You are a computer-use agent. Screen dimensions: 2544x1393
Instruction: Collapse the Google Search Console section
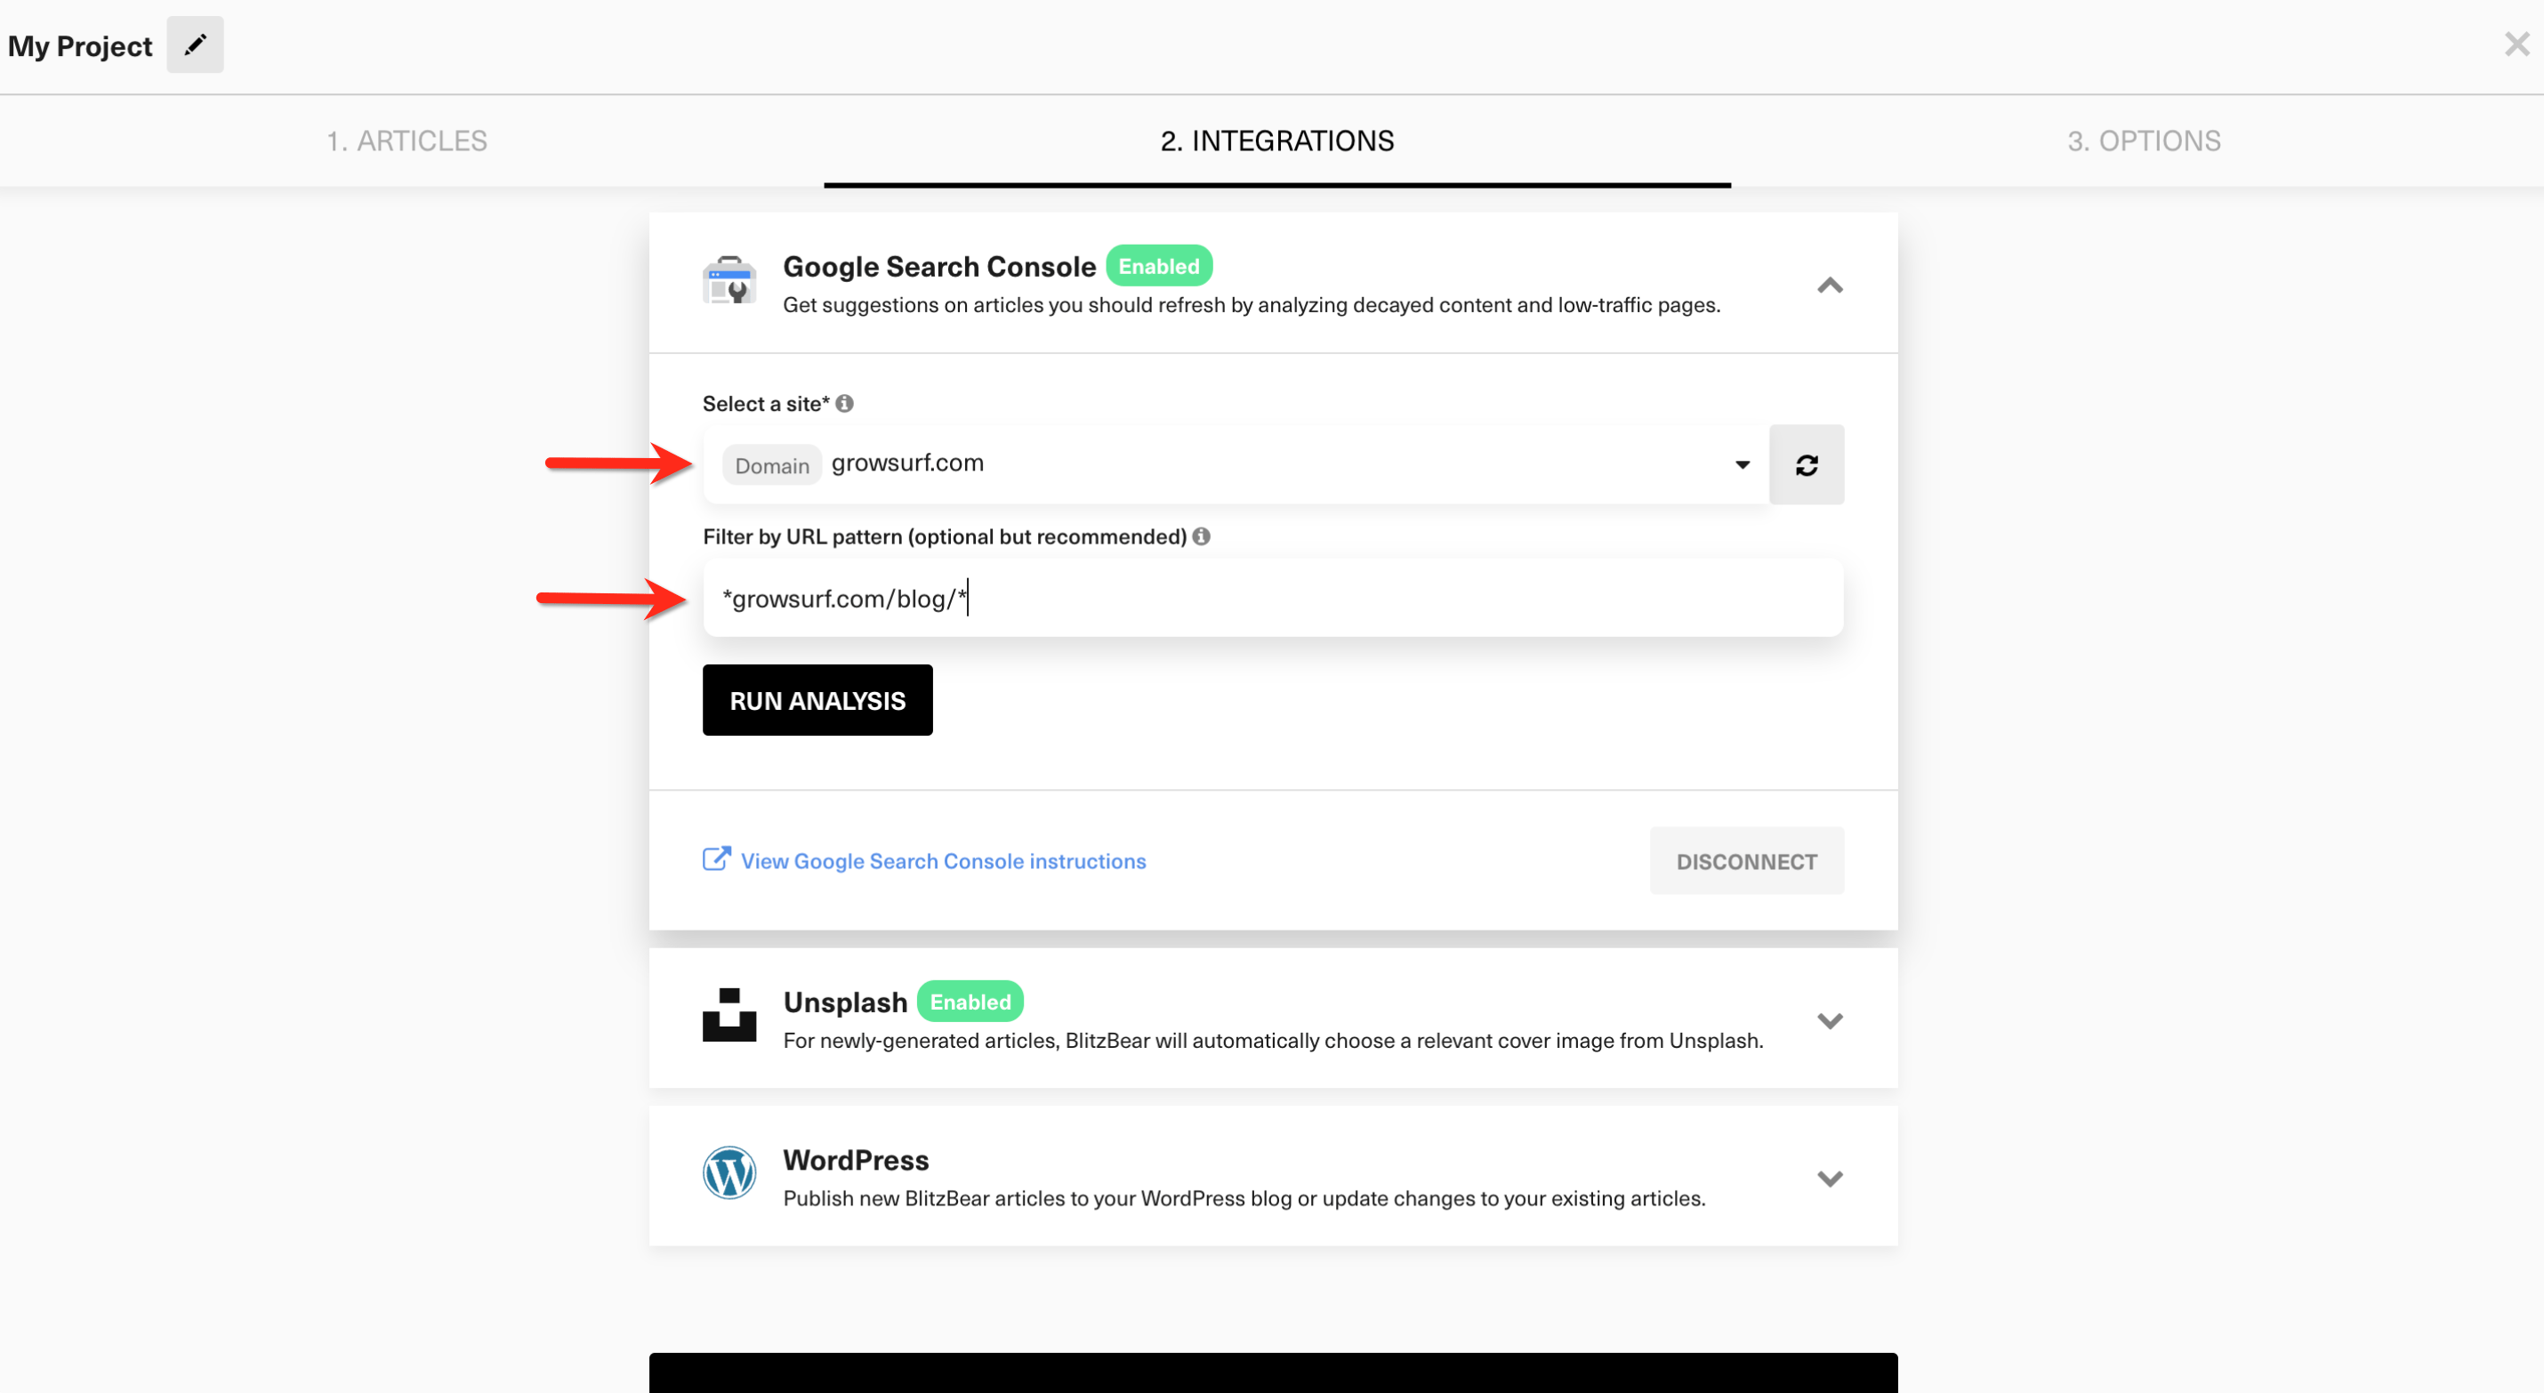pos(1829,286)
